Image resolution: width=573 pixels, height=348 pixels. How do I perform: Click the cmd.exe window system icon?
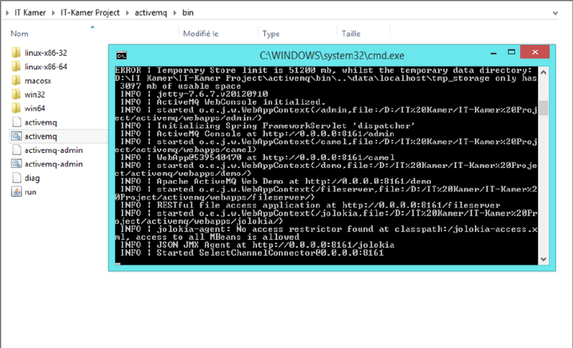point(120,55)
